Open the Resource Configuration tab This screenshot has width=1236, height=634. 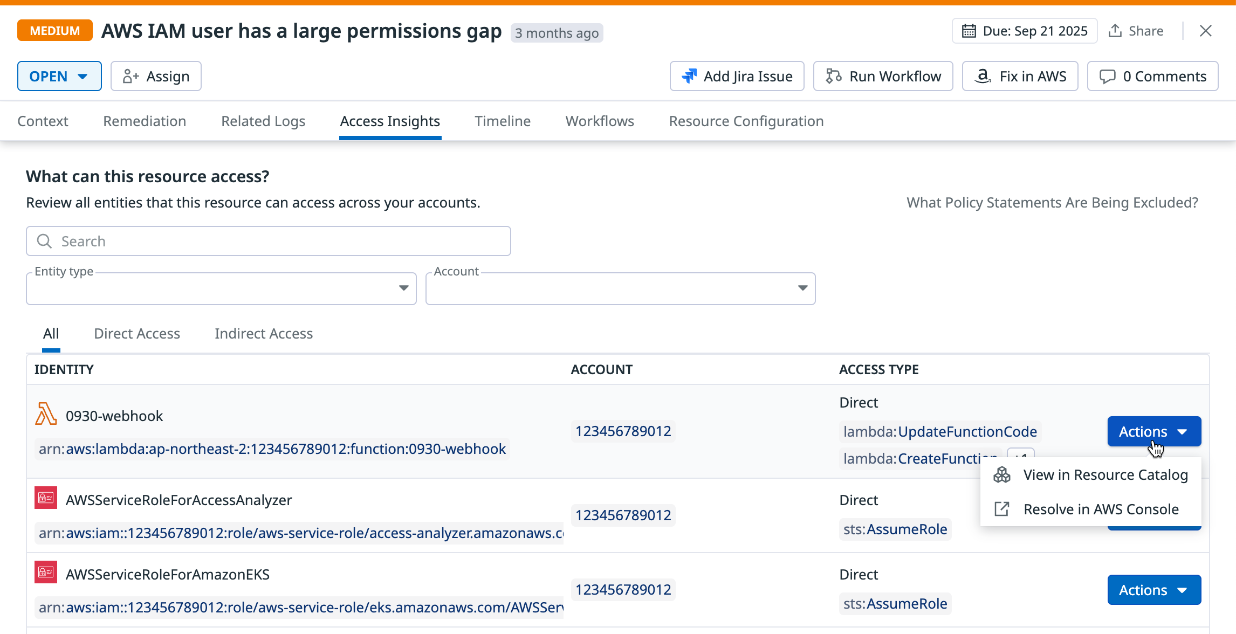[746, 121]
